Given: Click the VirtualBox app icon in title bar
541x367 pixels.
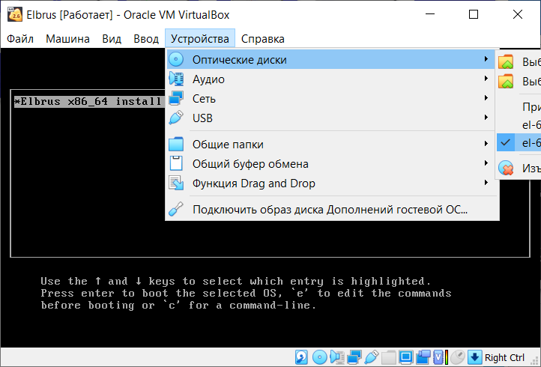Looking at the screenshot, I should point(15,14).
